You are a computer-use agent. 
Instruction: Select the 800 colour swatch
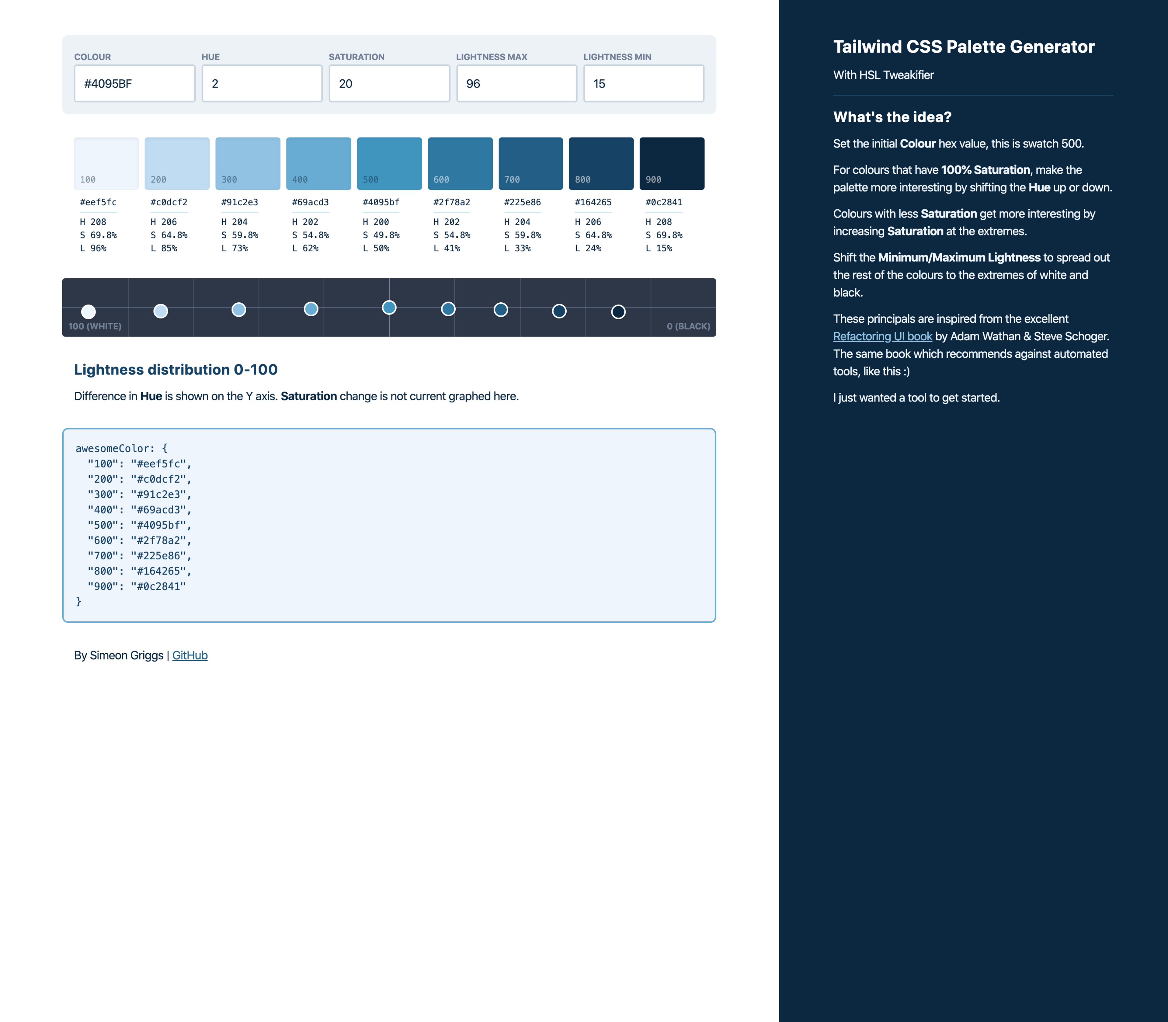tap(601, 163)
